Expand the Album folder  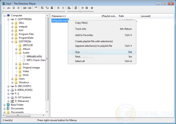pos(16,49)
